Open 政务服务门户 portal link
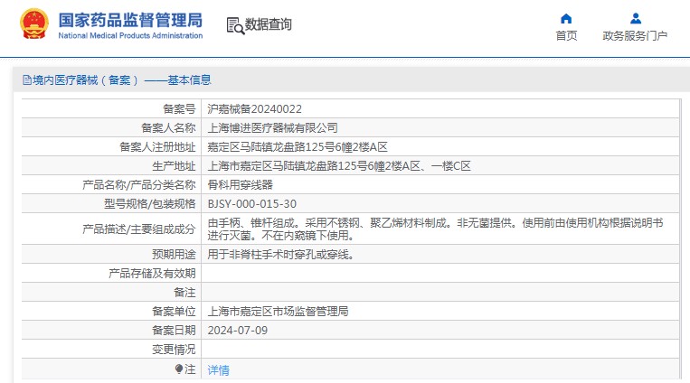Viewport: 690px width, 383px height. tap(635, 36)
